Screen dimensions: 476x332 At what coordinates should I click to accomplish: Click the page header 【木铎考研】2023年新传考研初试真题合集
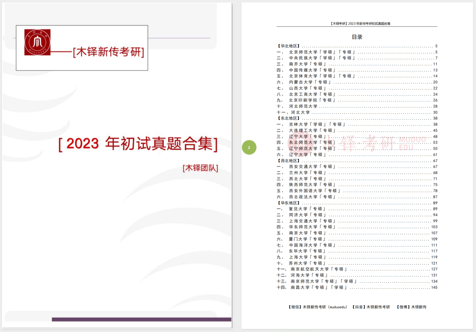(361, 23)
